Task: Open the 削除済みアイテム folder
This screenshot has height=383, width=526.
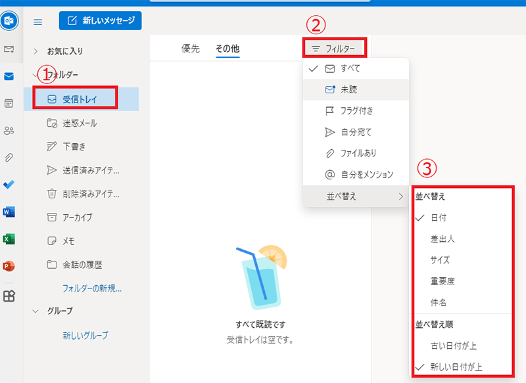Action: pos(81,194)
